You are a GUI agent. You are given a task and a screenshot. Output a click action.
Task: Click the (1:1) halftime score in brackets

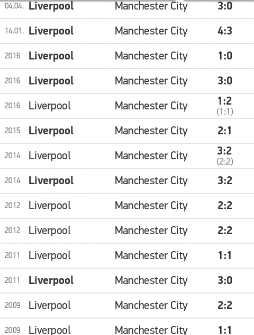point(225,111)
